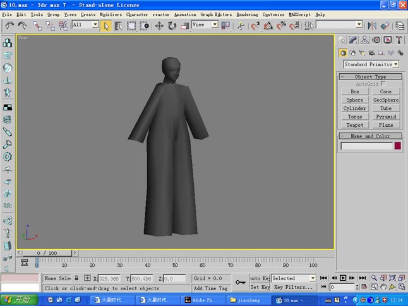Image resolution: width=408 pixels, height=306 pixels.
Task: Switch to Display panel tab
Action: pos(388,40)
